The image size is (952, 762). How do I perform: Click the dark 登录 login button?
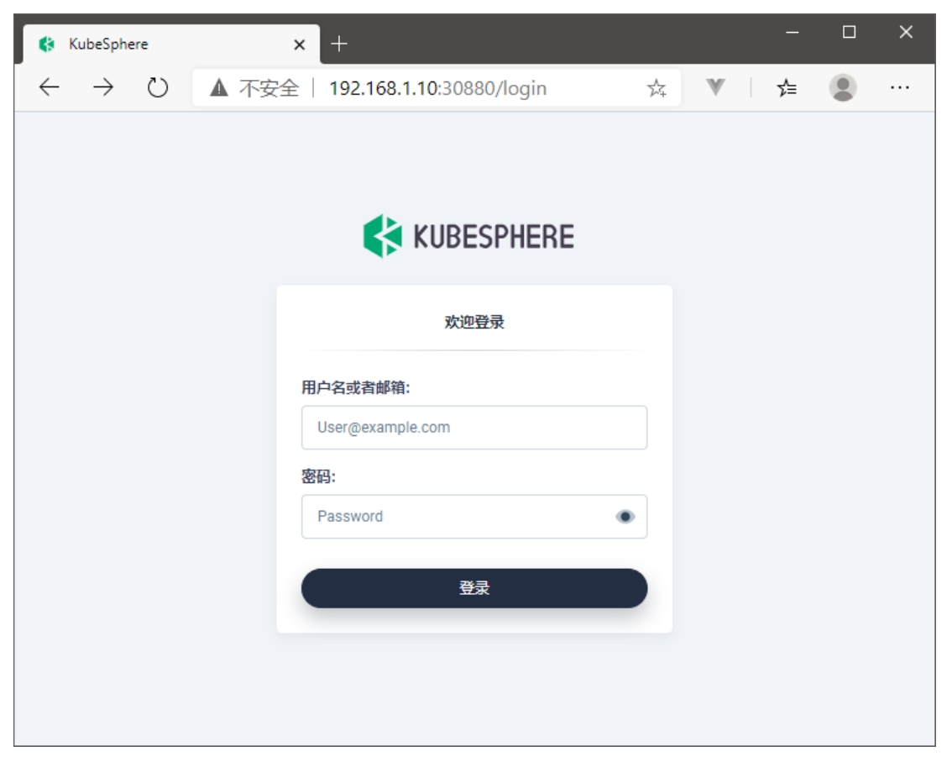pyautogui.click(x=474, y=588)
